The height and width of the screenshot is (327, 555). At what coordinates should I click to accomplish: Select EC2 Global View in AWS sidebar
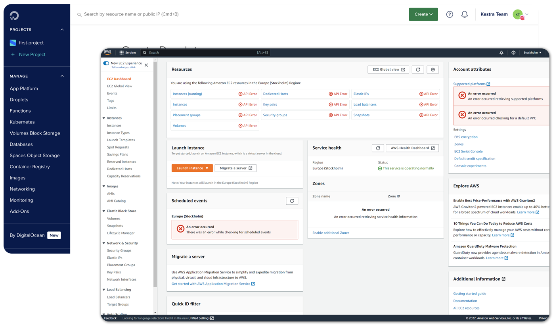click(x=120, y=86)
